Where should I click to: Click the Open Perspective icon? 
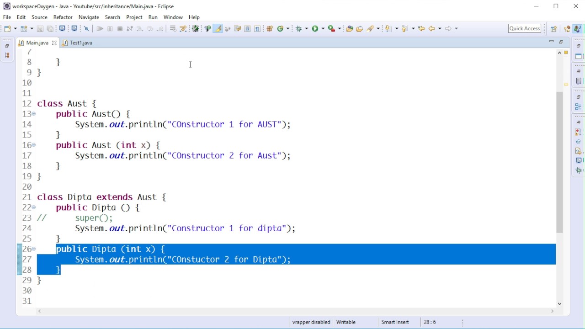(554, 29)
